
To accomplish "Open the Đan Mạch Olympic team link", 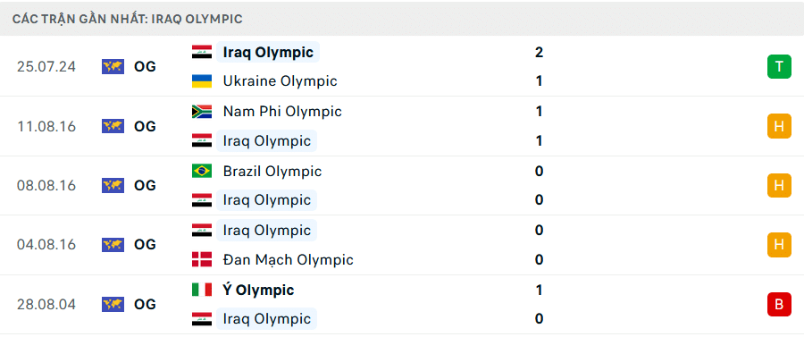I will [289, 259].
